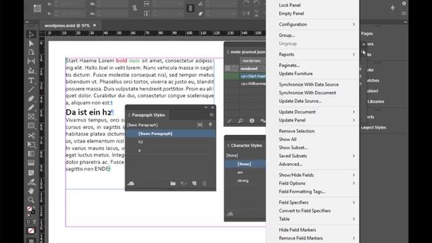Viewport: 432px width, 243px height.
Task: Select the Pen tool
Action: pos(31,99)
